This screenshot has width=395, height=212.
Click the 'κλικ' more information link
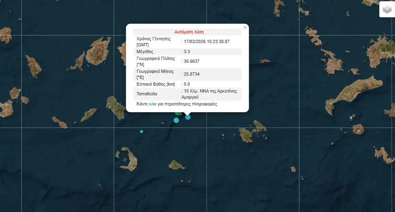click(x=153, y=104)
